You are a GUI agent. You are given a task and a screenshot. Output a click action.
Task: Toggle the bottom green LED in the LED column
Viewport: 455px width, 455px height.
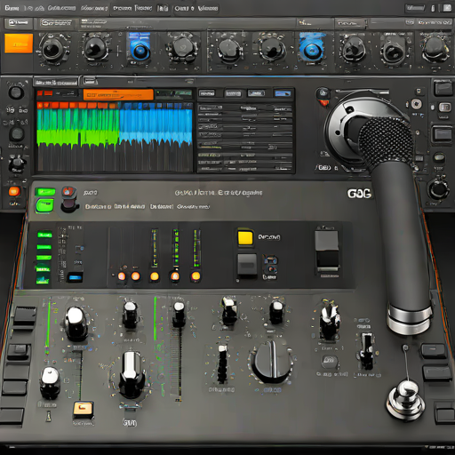click(43, 280)
